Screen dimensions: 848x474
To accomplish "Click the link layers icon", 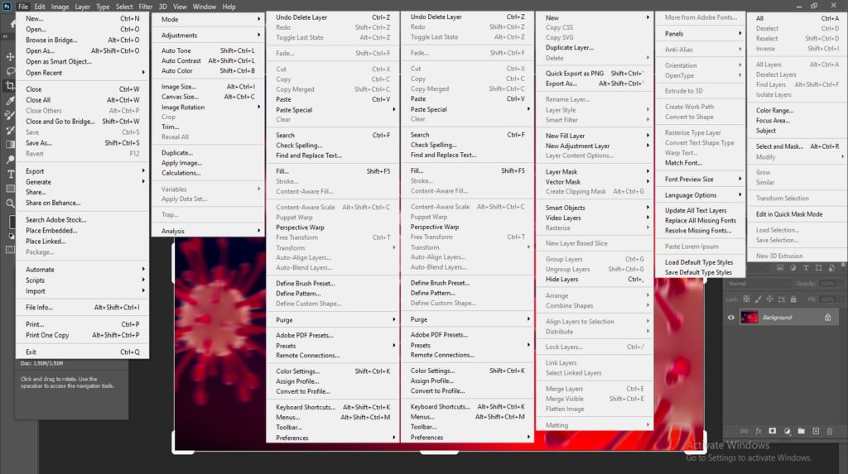I will click(x=744, y=431).
